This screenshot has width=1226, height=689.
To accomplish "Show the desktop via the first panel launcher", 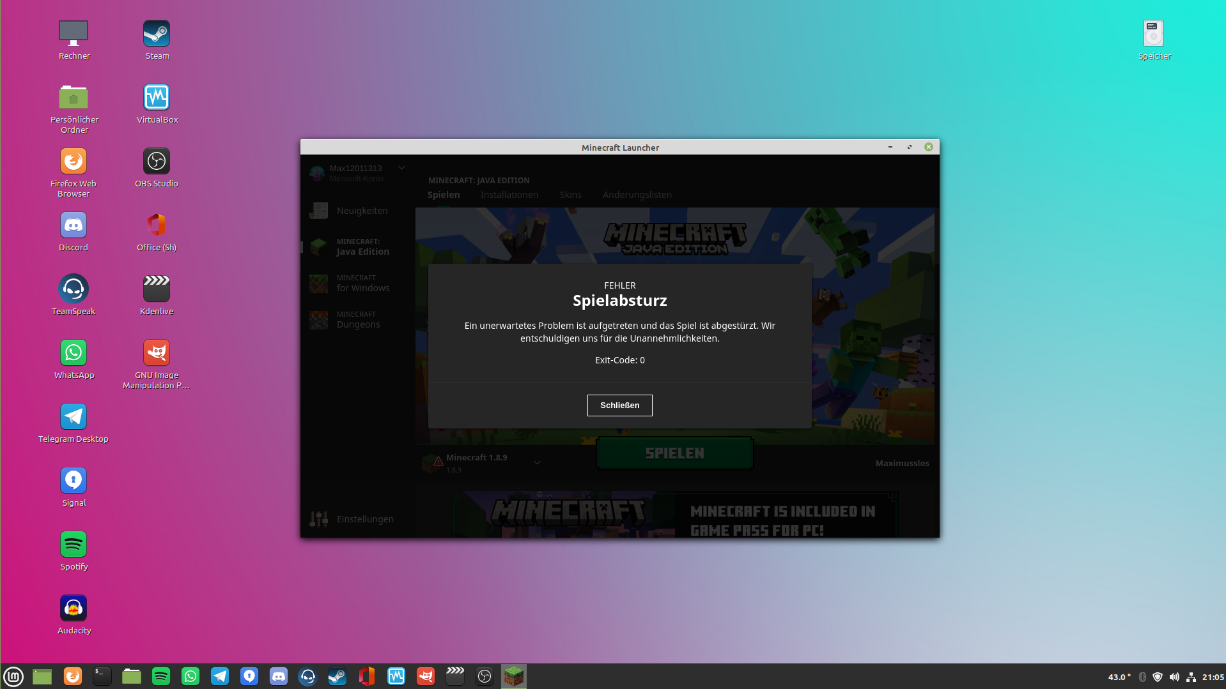I will pyautogui.click(x=42, y=676).
